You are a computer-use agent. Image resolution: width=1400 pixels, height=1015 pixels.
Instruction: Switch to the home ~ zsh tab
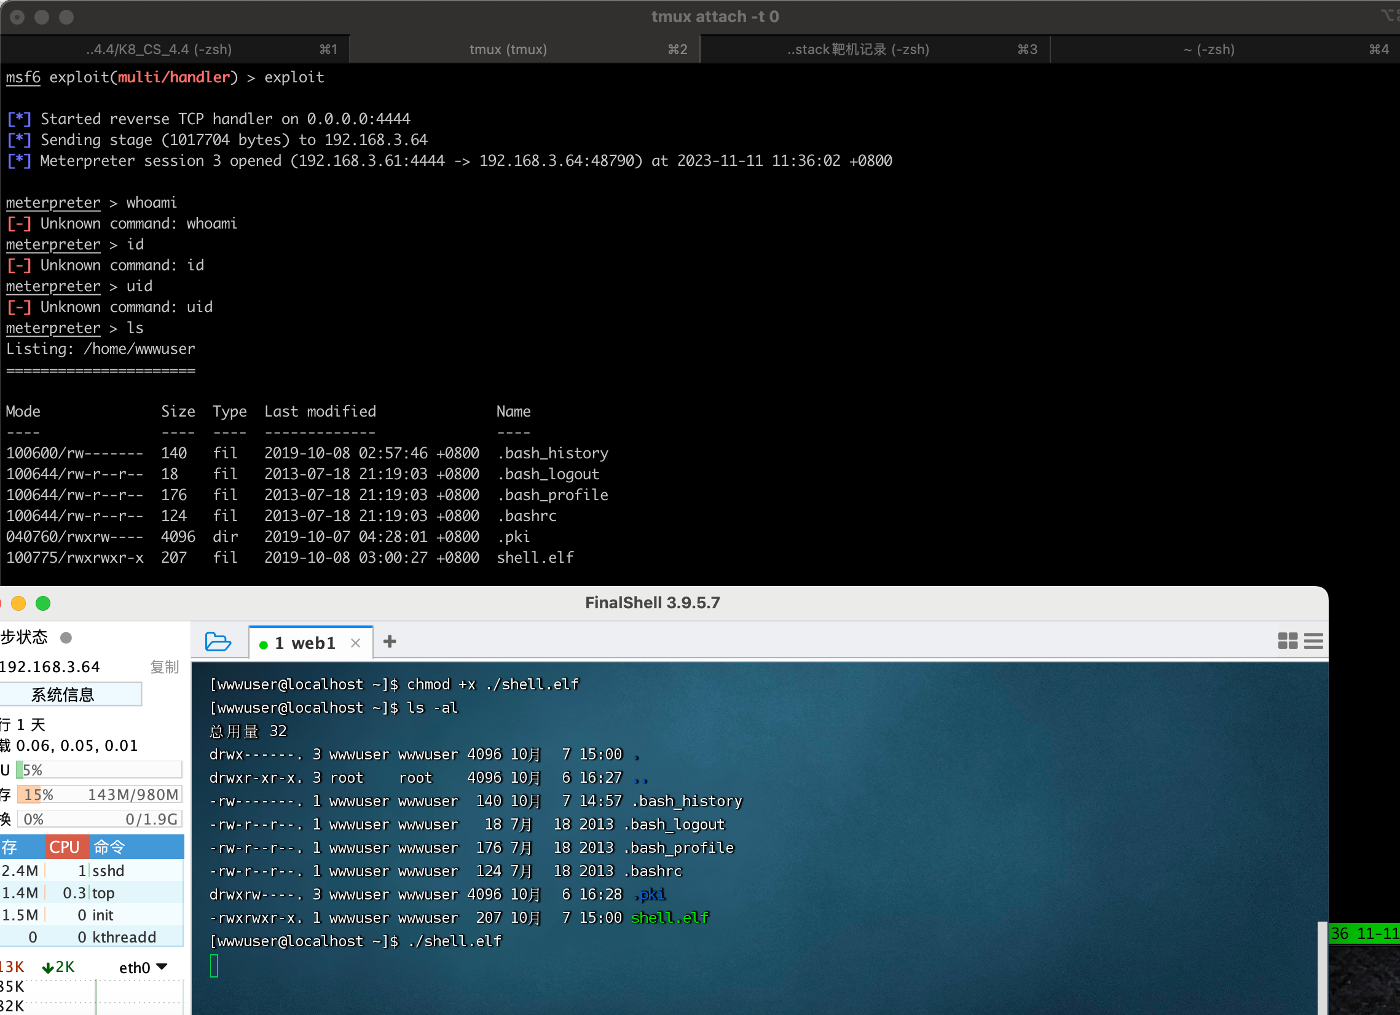(1225, 49)
